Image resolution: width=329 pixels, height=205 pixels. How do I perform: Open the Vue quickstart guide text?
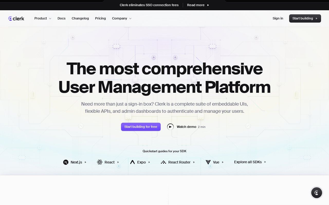(216, 162)
